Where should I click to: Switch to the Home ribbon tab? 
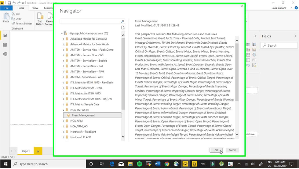click(21, 8)
